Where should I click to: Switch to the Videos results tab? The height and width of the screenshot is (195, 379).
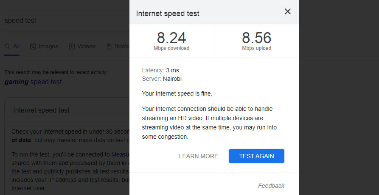(x=86, y=47)
